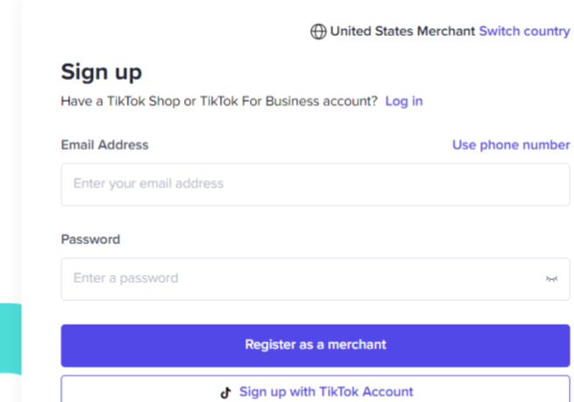This screenshot has width=574, height=402.
Task: Show password using the closed-eye icon
Action: point(551,279)
